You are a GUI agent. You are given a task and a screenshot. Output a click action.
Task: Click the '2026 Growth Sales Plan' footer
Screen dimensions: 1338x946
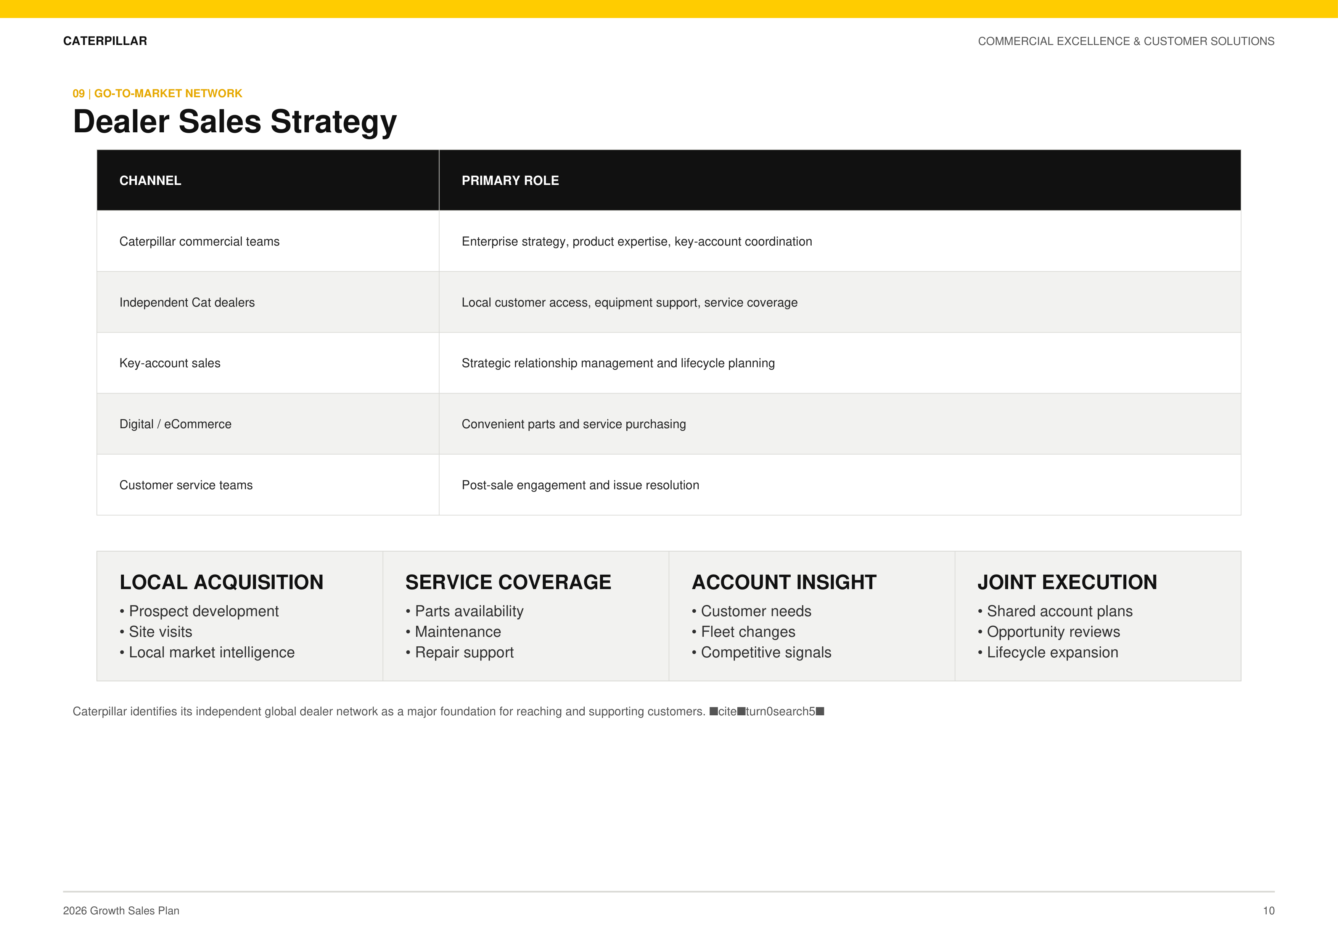[x=121, y=911]
